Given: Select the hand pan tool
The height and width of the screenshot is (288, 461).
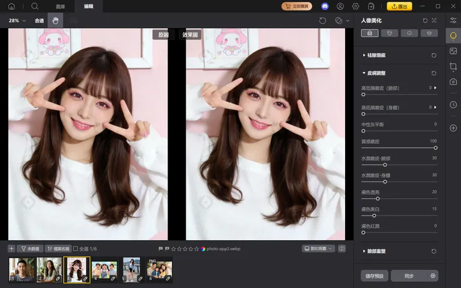Looking at the screenshot, I should point(55,21).
